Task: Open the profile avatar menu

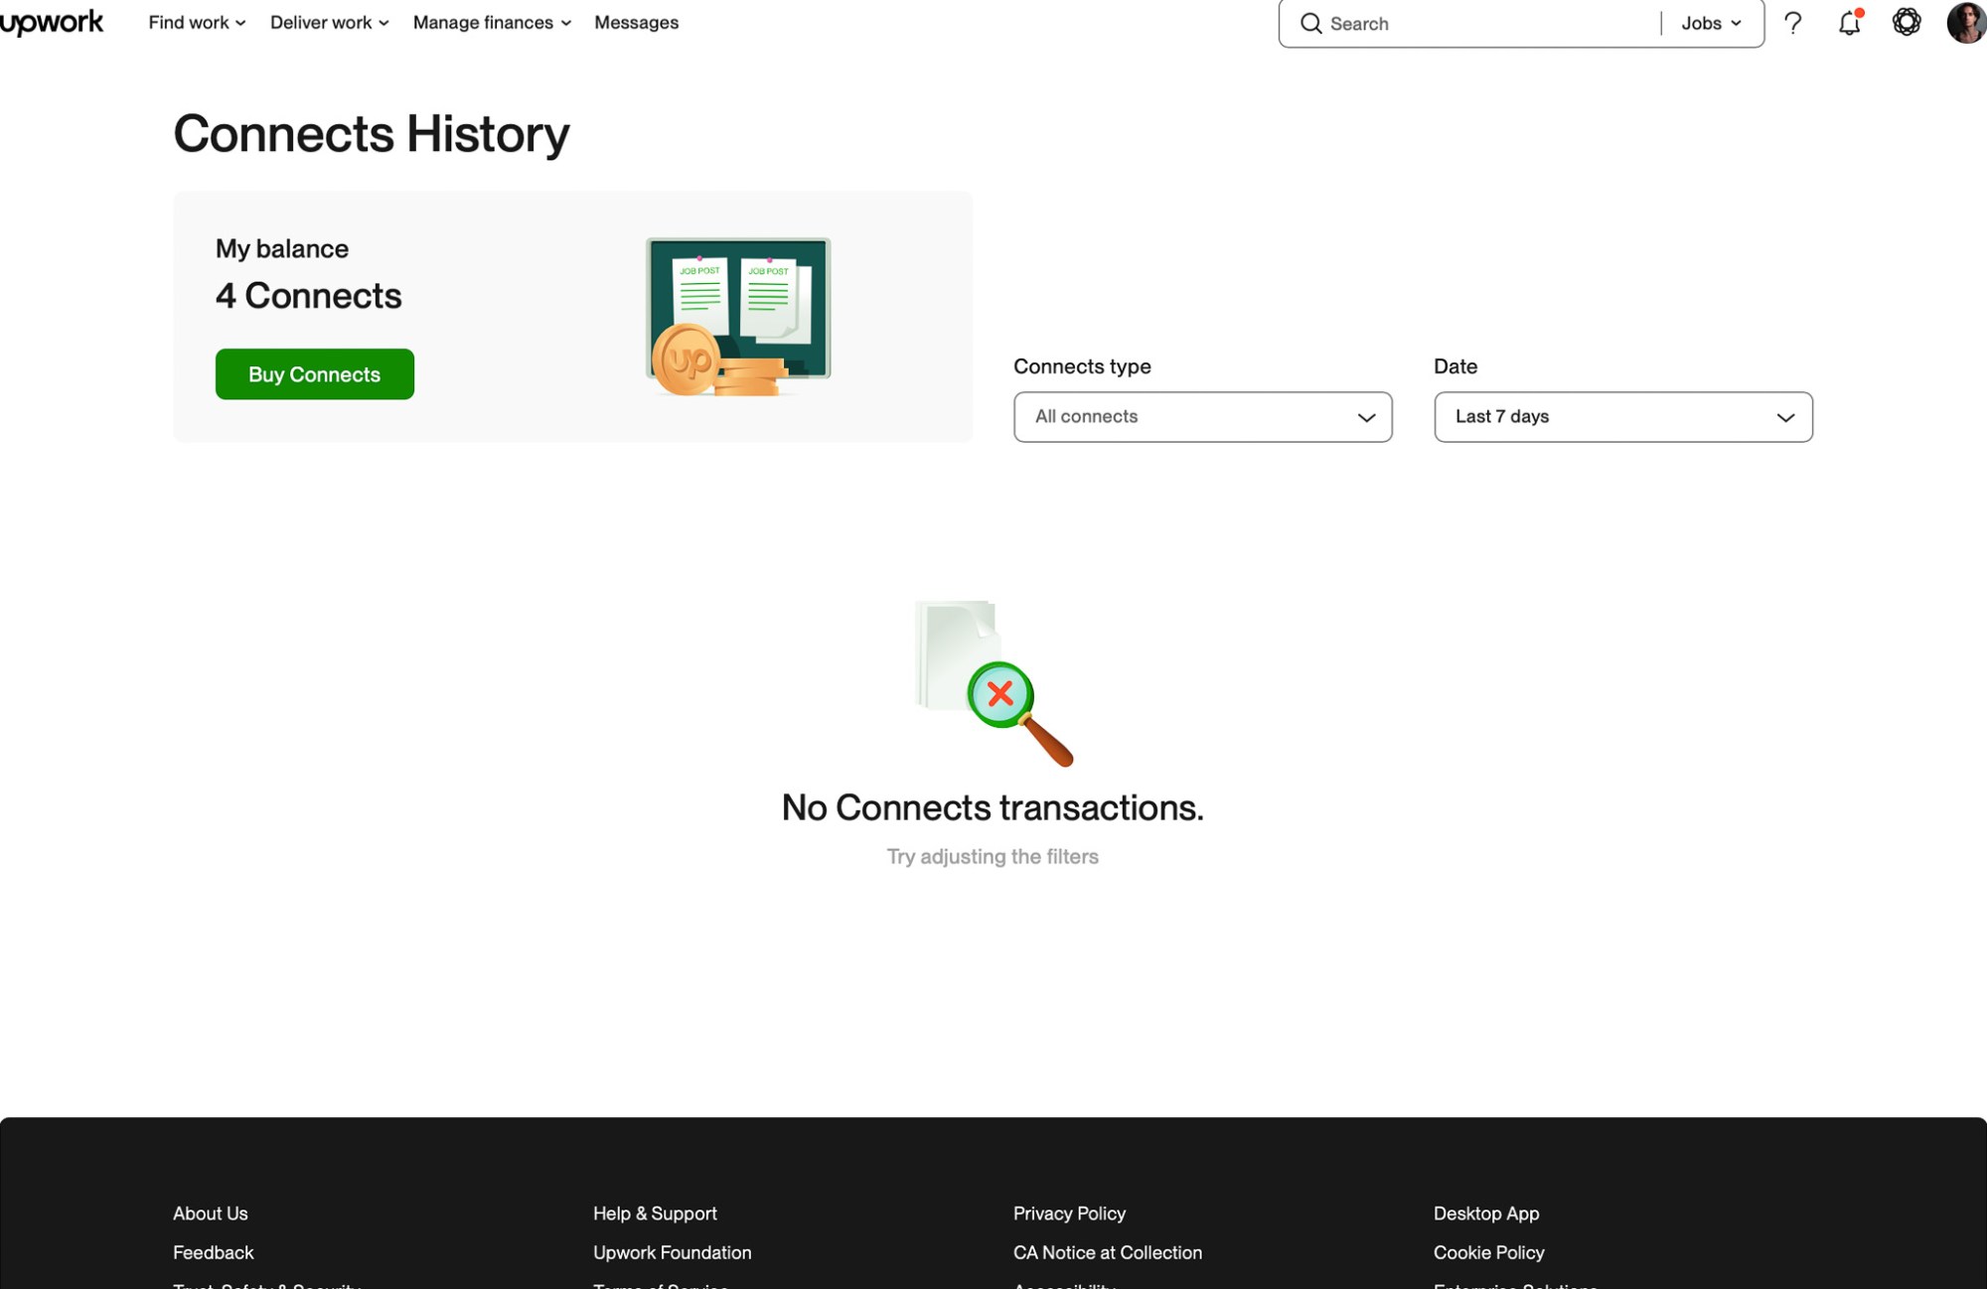Action: click(x=1966, y=22)
